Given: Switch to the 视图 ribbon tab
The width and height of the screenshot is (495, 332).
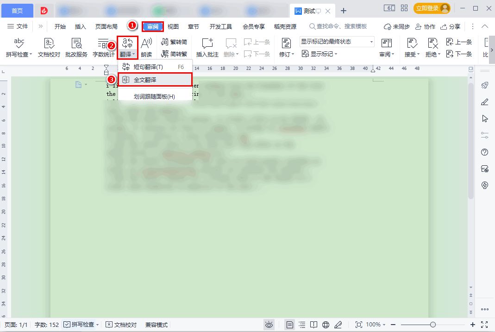Looking at the screenshot, I should [x=173, y=26].
